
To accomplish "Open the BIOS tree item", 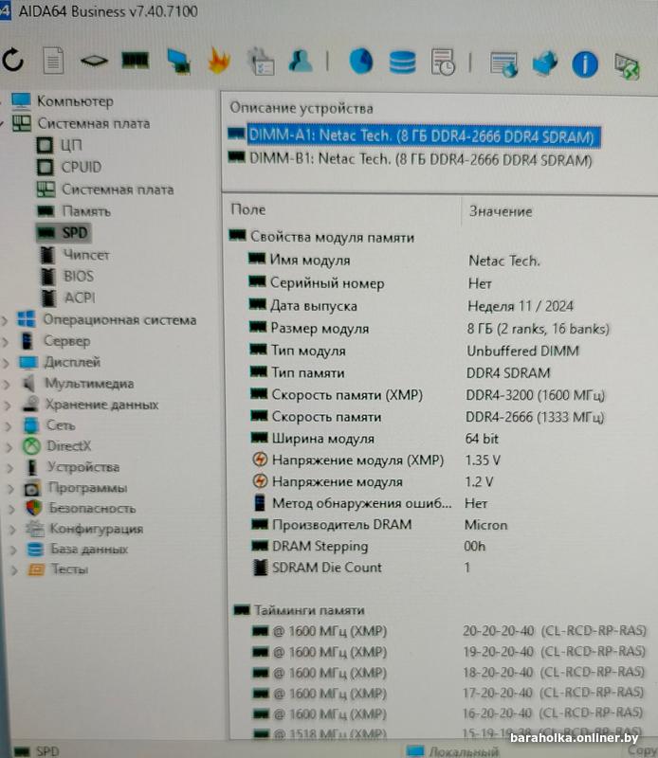I will [79, 276].
